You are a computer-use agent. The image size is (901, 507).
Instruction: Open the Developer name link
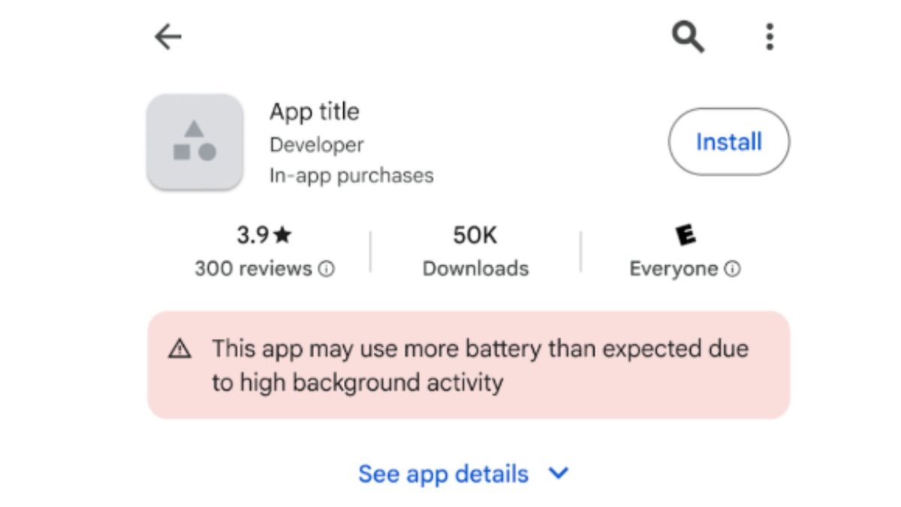[x=316, y=144]
